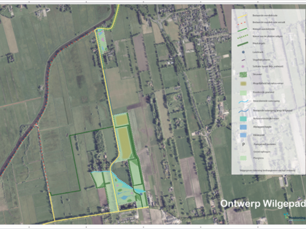Click the 'Mogelijkheid tot natuurakker' label
306x229 pixels.
(x=268, y=83)
